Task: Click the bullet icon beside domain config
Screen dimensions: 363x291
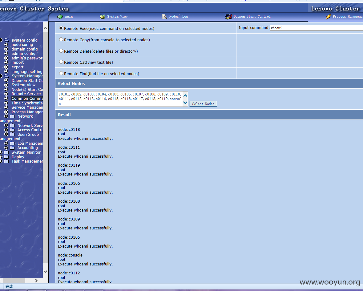Action: tap(6, 49)
